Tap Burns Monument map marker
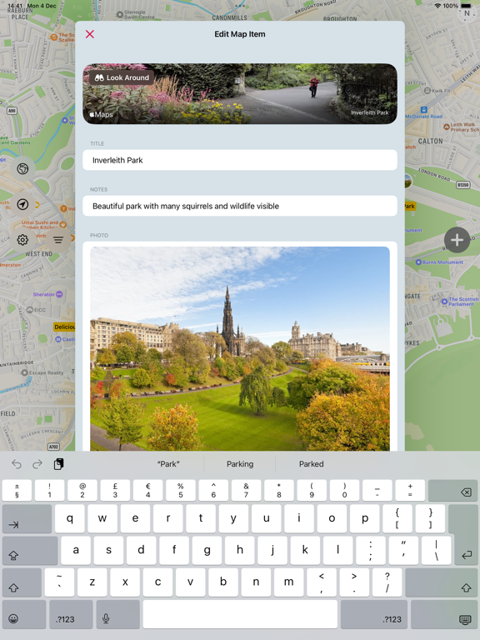480x640 pixels. click(x=439, y=262)
